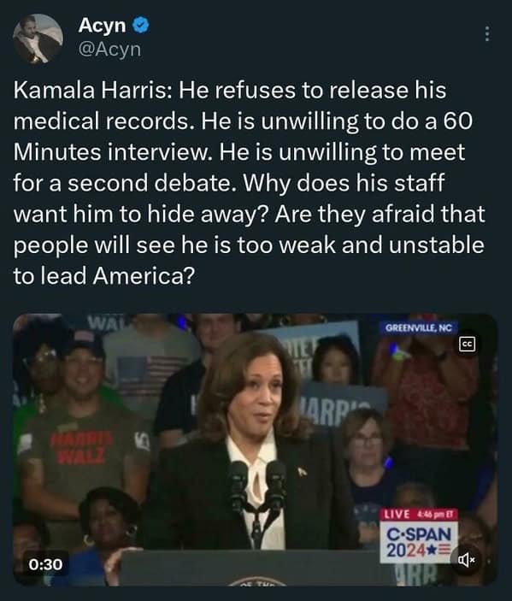Click the Acyn display name
The image size is (512, 601).
(x=102, y=26)
